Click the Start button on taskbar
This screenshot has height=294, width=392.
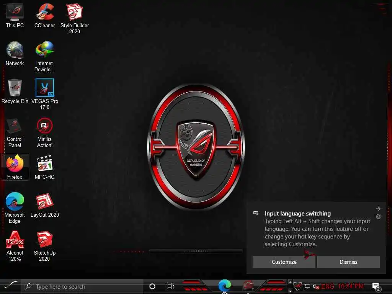click(10, 286)
